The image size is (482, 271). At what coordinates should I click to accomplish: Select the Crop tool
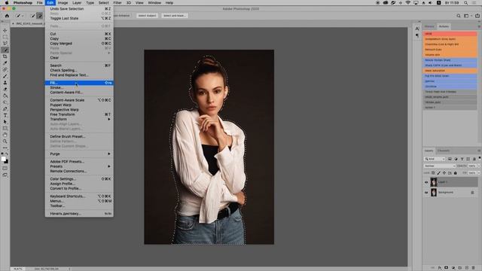[5, 56]
